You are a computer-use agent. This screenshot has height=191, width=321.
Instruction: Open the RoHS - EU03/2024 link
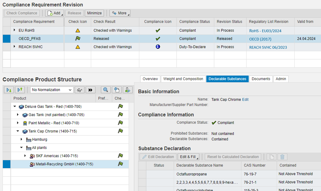click(x=265, y=31)
